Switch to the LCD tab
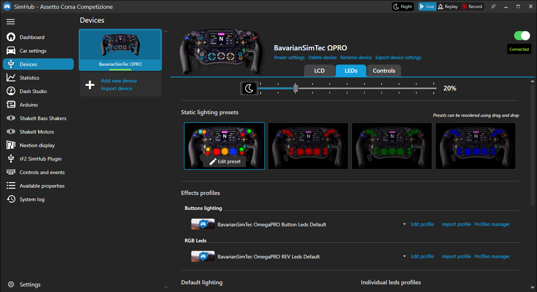 coord(319,71)
